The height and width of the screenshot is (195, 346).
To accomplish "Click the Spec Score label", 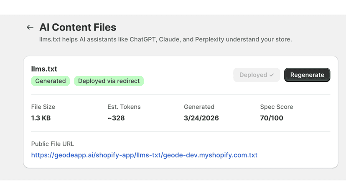I will 277,107.
